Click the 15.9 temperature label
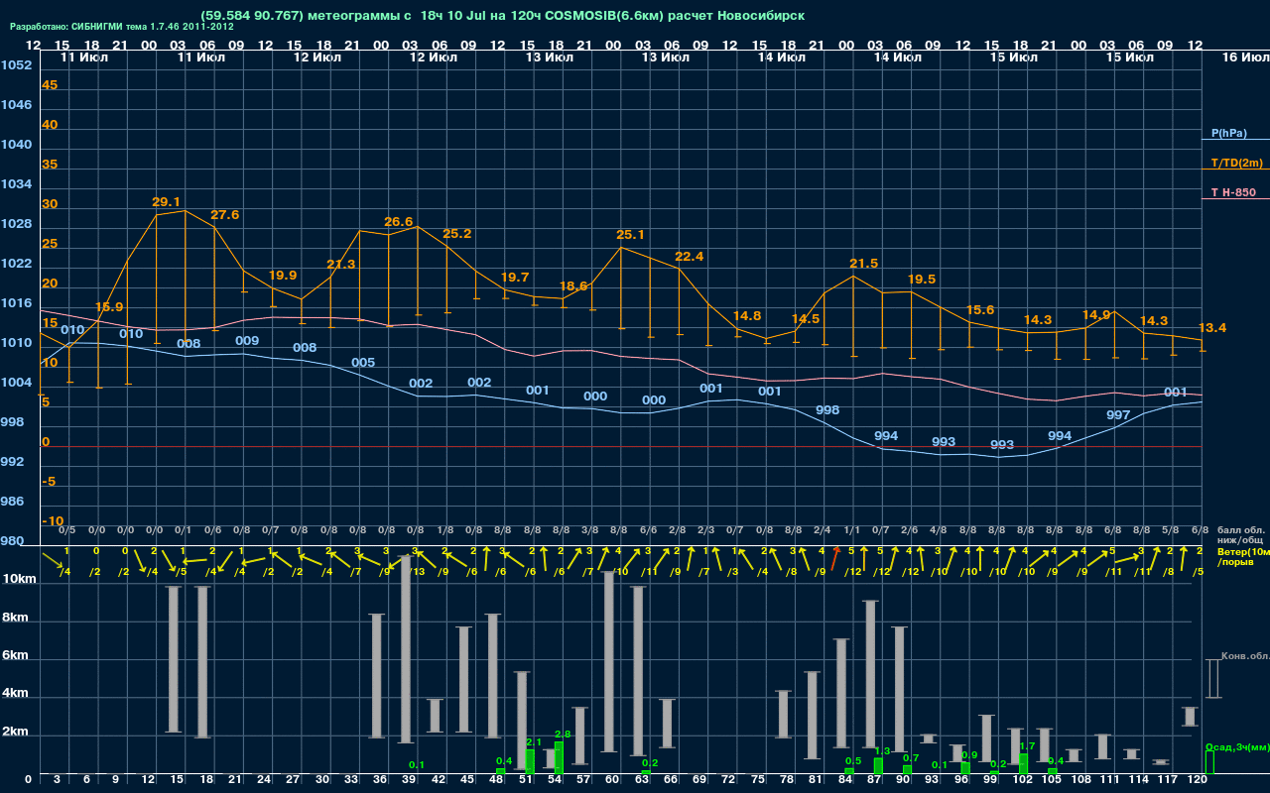The height and width of the screenshot is (793, 1270). [109, 307]
